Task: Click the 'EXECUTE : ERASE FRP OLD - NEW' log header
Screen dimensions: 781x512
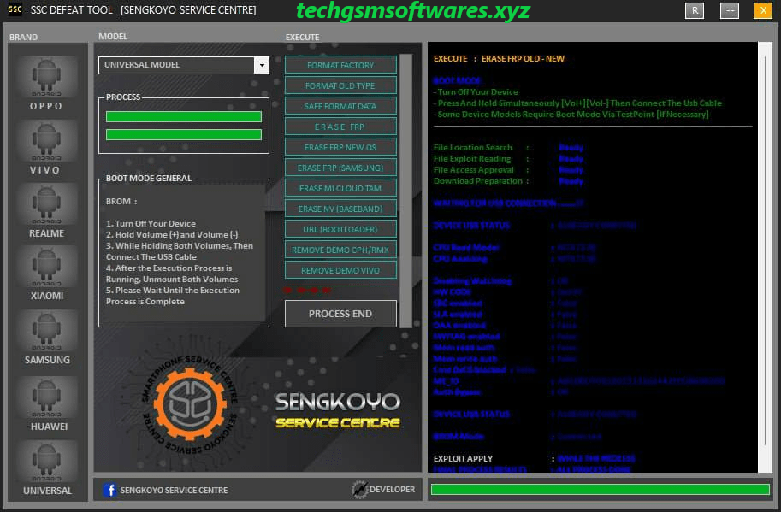Action: point(499,59)
